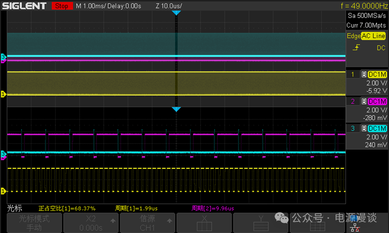This screenshot has height=233, width=389.
Task: Toggle channel 2 magenta DC1M coupling badge
Action: tap(377, 101)
